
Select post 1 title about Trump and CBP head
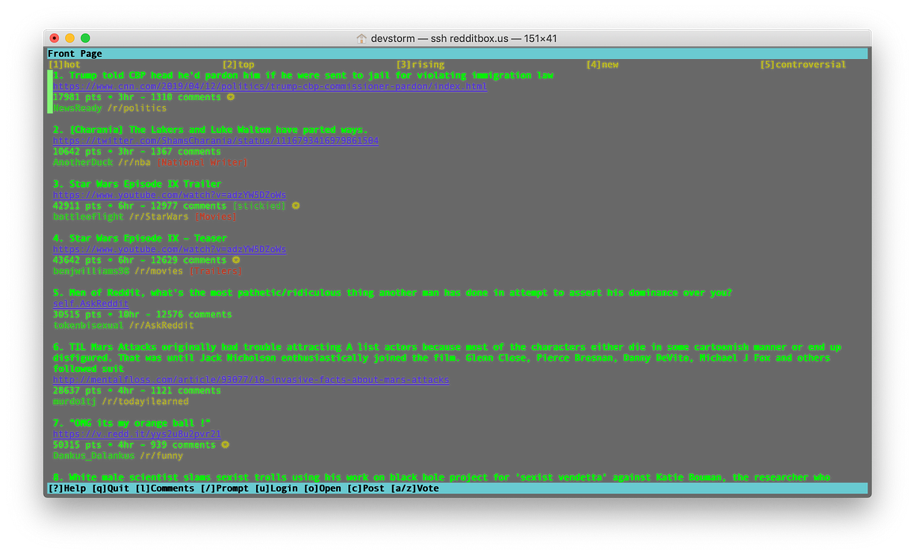[303, 75]
